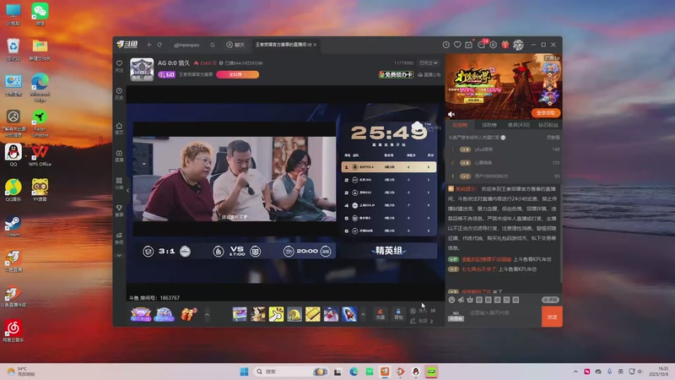
Task: Click the search magnifier icon in title bar
Action: pyautogui.click(x=213, y=45)
